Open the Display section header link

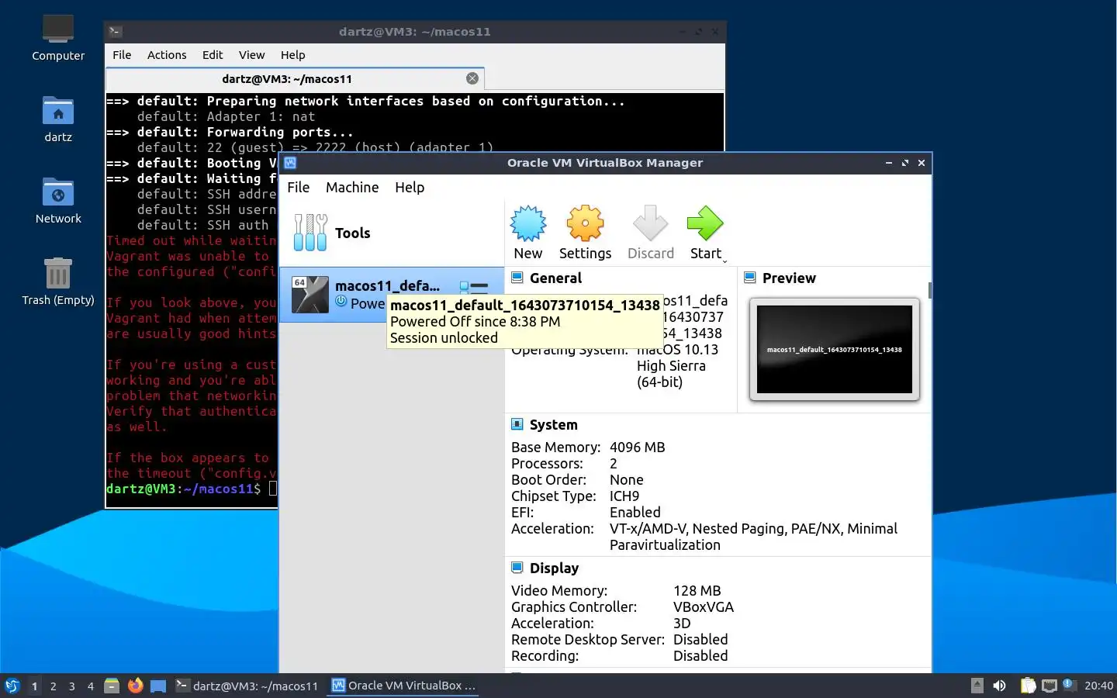(x=554, y=568)
